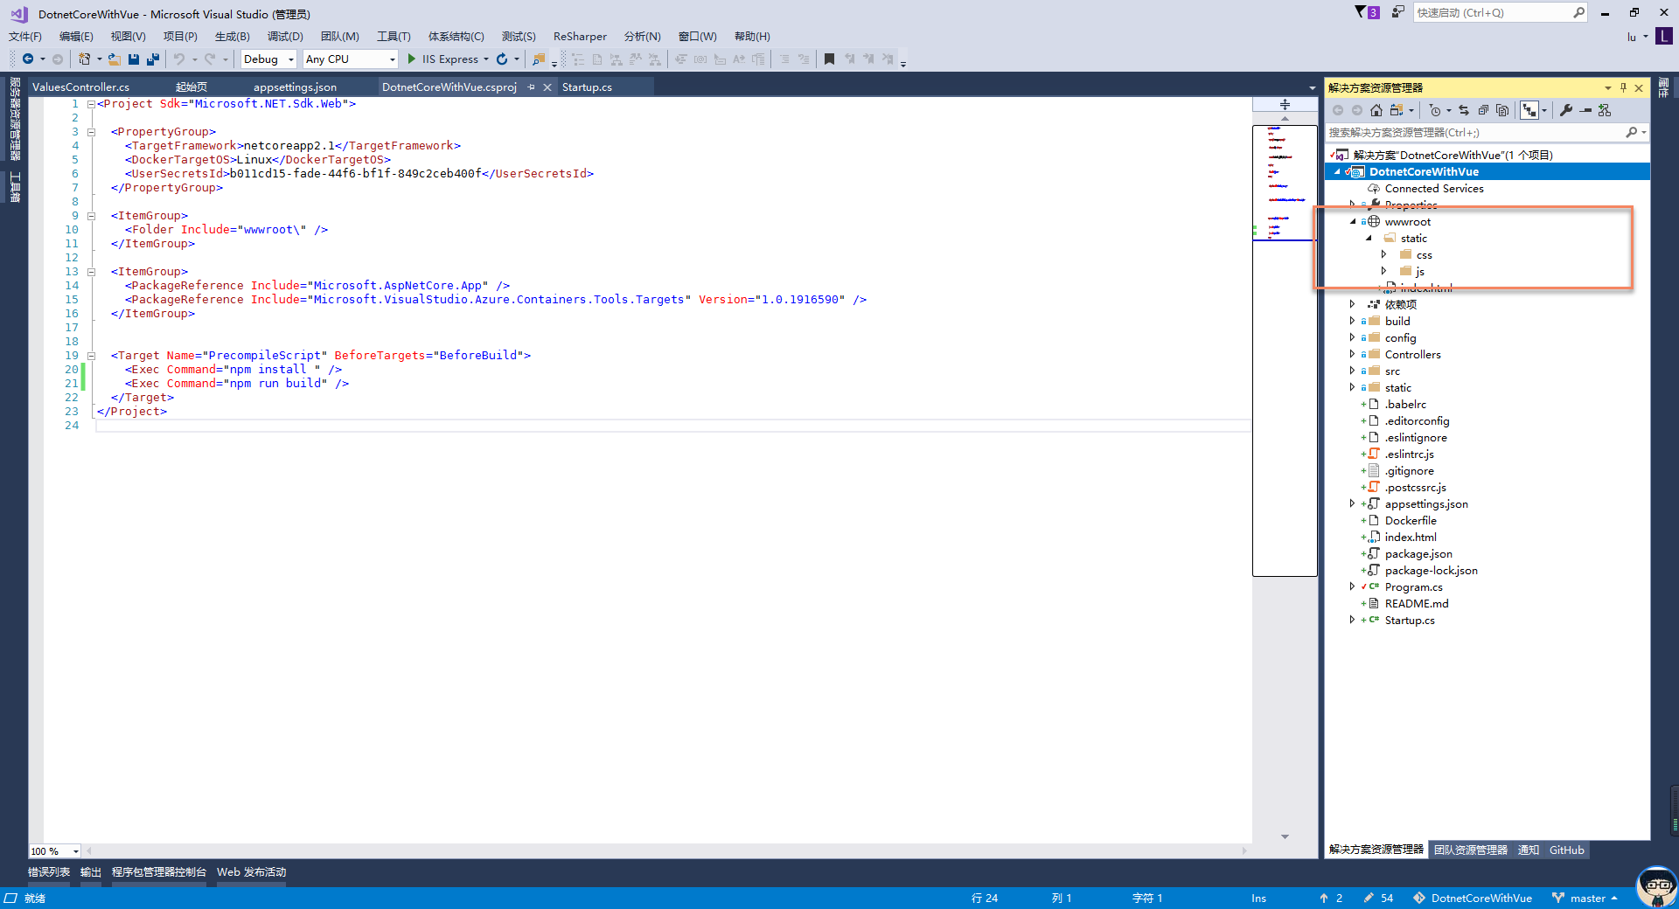Click the notifications flag icon
Viewport: 1679px width, 909px height.
pyautogui.click(x=1367, y=12)
